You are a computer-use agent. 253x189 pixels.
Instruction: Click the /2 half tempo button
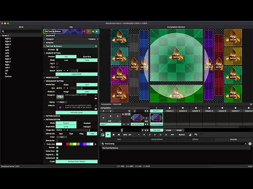click(x=160, y=134)
